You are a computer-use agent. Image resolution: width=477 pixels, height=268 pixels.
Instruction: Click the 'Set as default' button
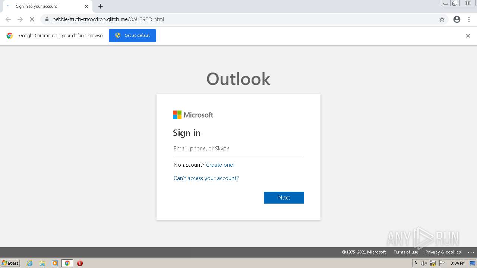(x=132, y=35)
